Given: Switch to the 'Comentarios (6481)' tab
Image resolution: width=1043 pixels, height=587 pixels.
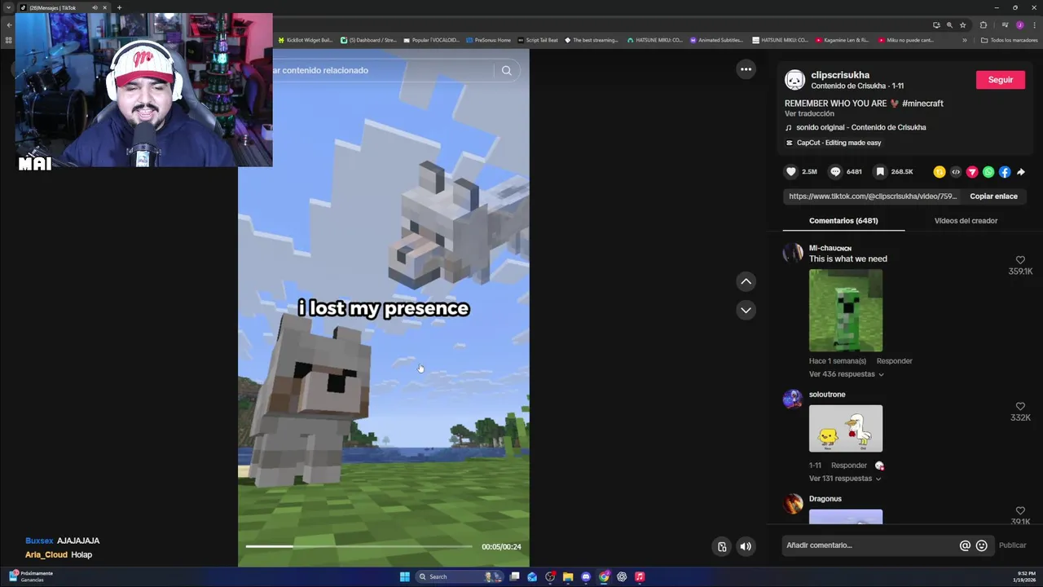Looking at the screenshot, I should click(x=843, y=221).
